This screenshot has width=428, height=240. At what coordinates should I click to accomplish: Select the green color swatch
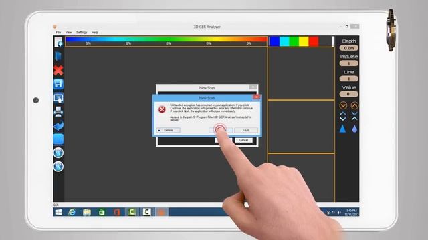click(x=294, y=41)
